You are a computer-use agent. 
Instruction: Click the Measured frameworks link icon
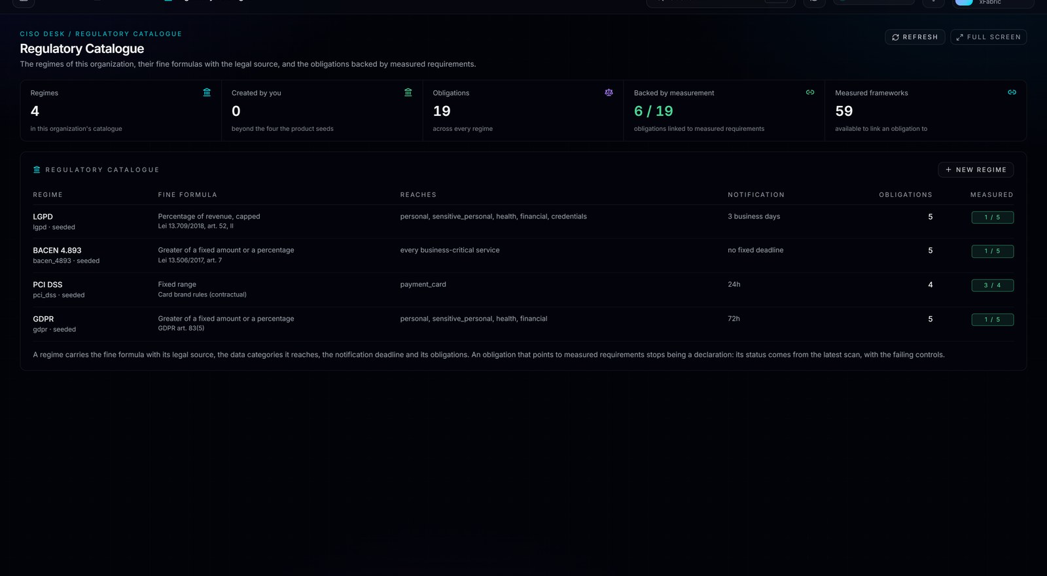click(x=1012, y=92)
